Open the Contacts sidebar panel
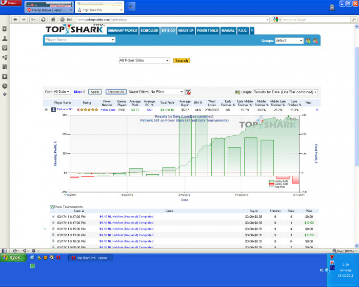359x287 pixels. (5, 38)
